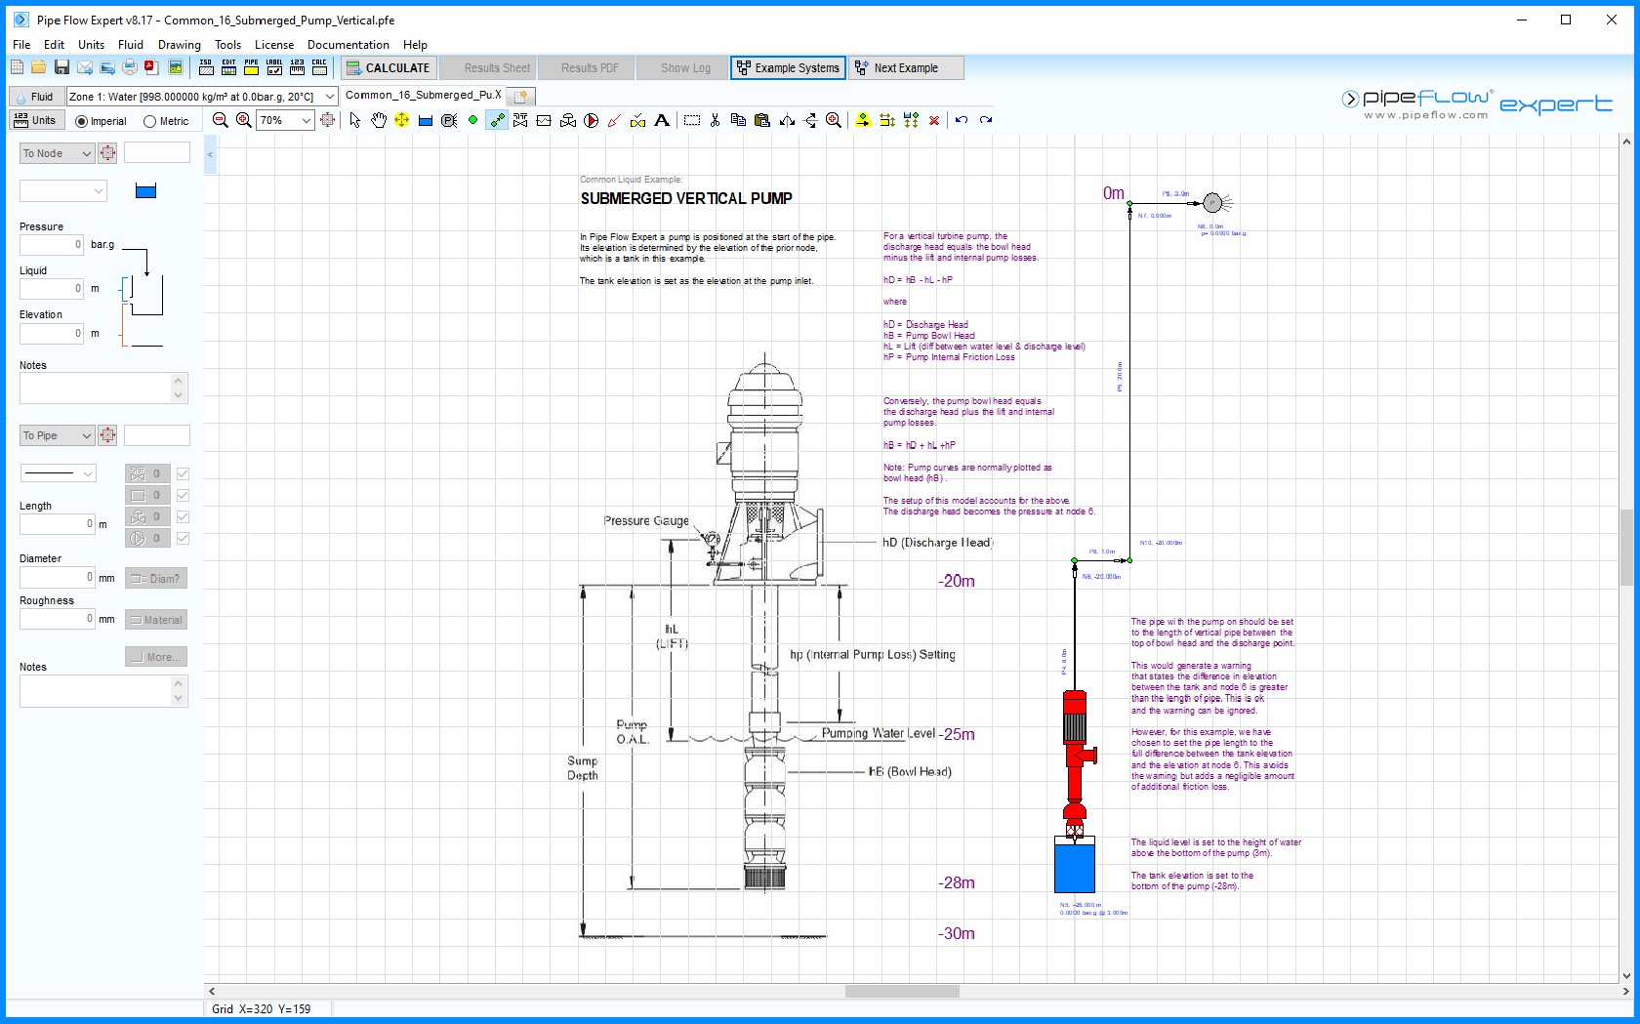Click the vertical scrollbar thumb

pos(1626,548)
